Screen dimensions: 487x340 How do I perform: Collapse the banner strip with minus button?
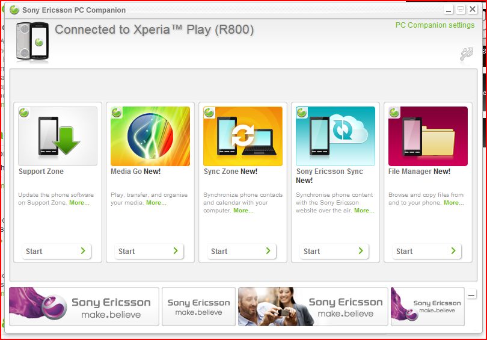(471, 294)
